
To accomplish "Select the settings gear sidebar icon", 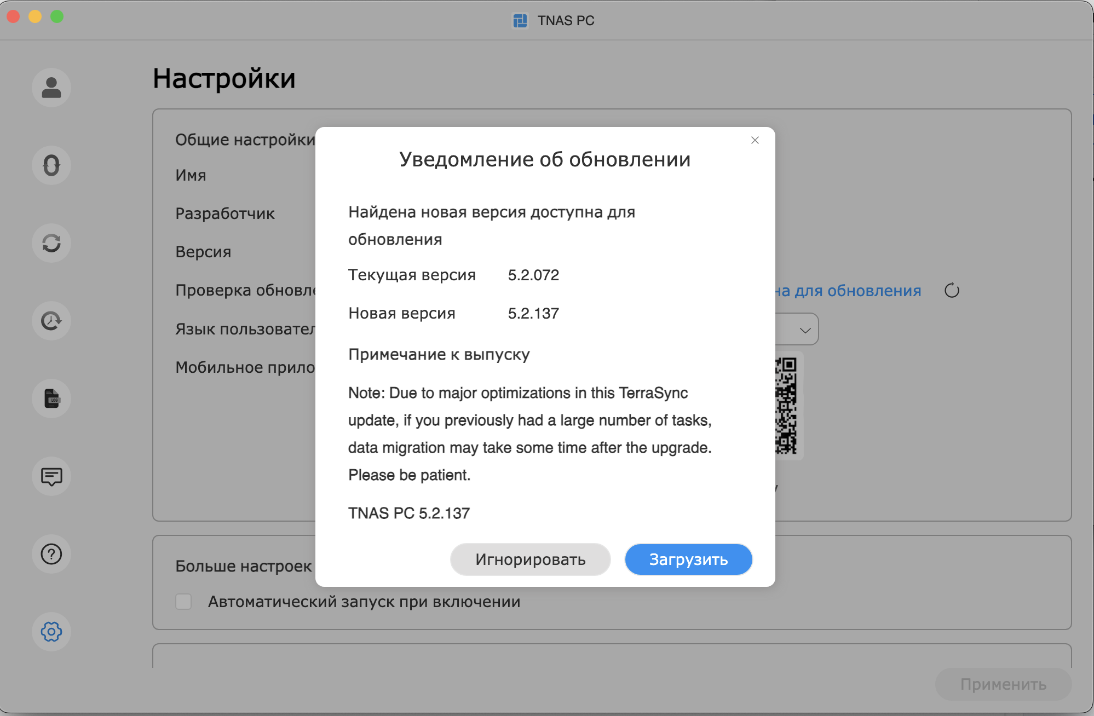I will click(51, 632).
